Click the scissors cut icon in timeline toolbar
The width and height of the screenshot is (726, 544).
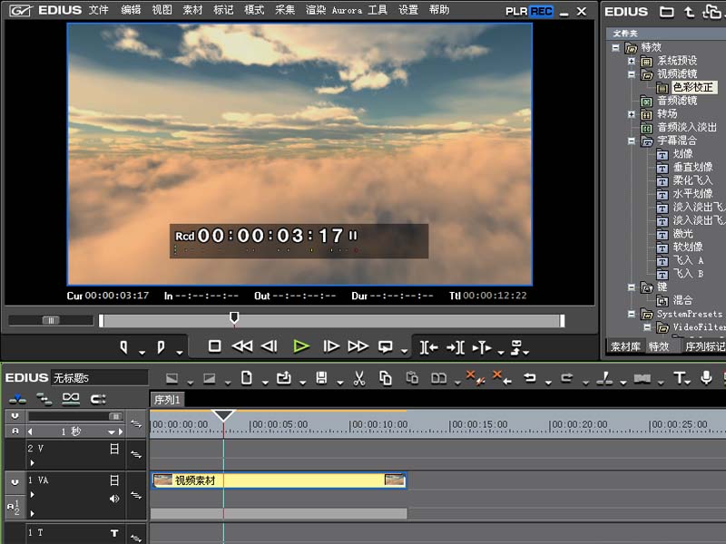(359, 378)
